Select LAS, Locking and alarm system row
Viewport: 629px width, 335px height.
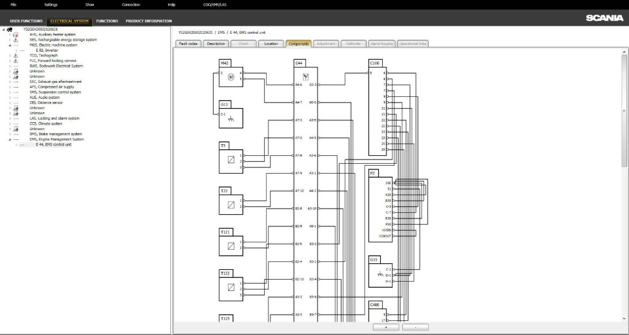[x=55, y=118]
